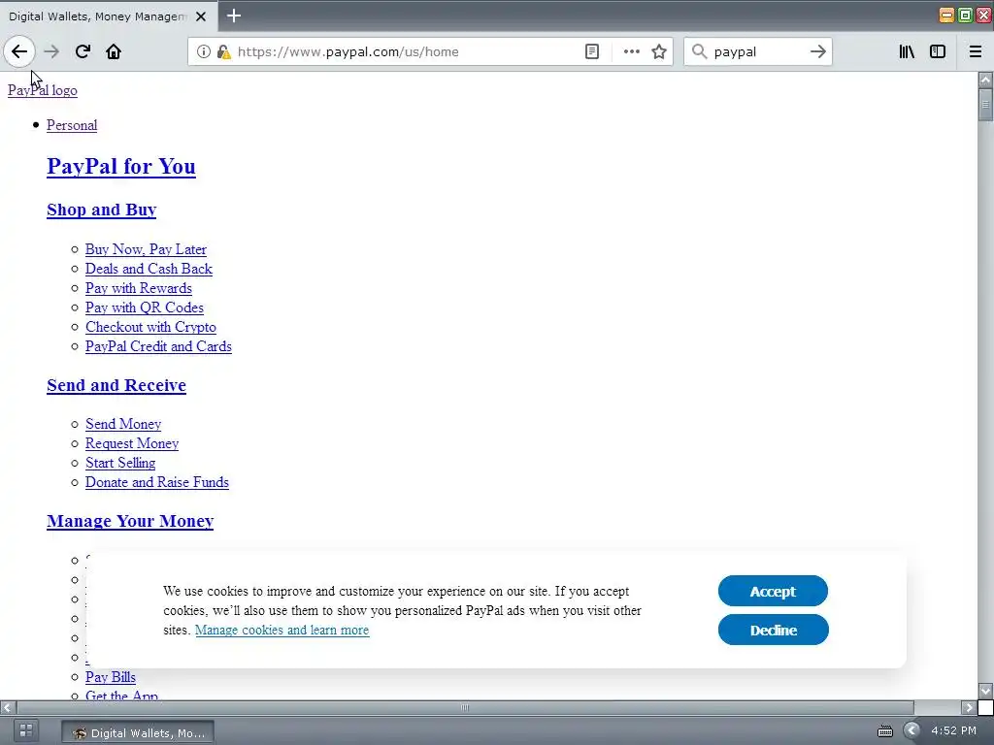Click the padlock warning security icon
Image resolution: width=994 pixels, height=745 pixels.
[224, 51]
